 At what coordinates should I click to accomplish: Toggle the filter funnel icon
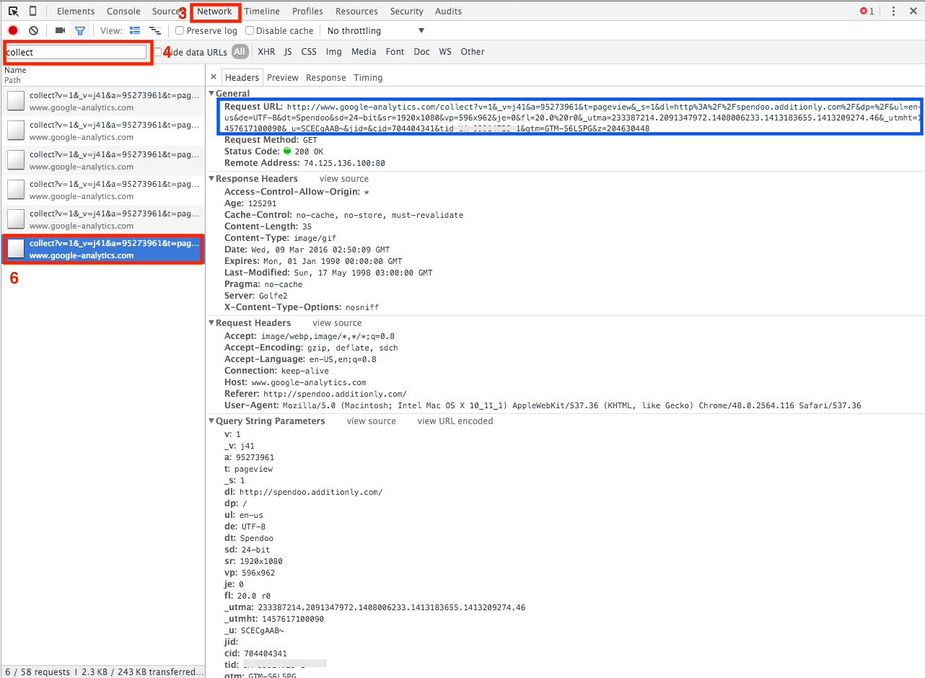80,31
